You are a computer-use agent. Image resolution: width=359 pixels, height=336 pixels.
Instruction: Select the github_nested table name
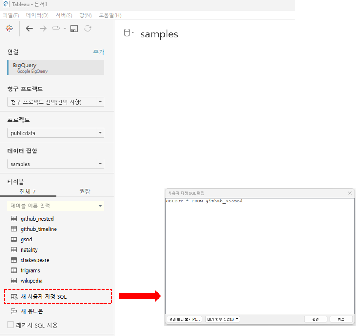point(37,219)
